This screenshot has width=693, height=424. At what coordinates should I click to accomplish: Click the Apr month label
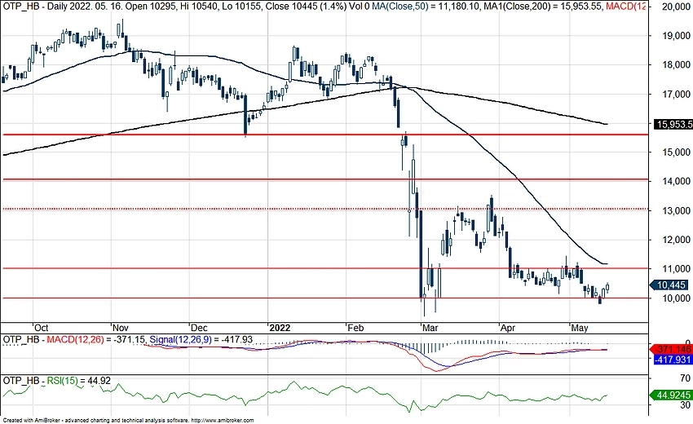[x=507, y=328]
